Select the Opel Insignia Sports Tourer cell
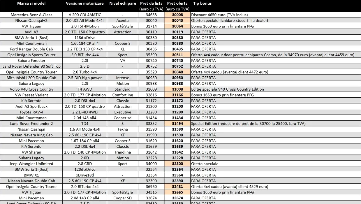361x204 pixels. [x=31, y=55]
